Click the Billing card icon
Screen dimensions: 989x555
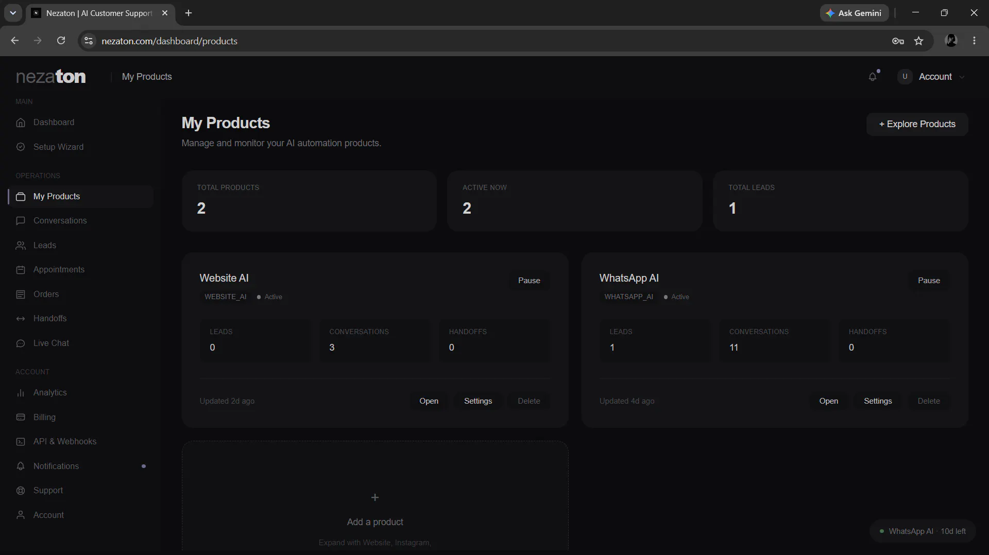(21, 418)
